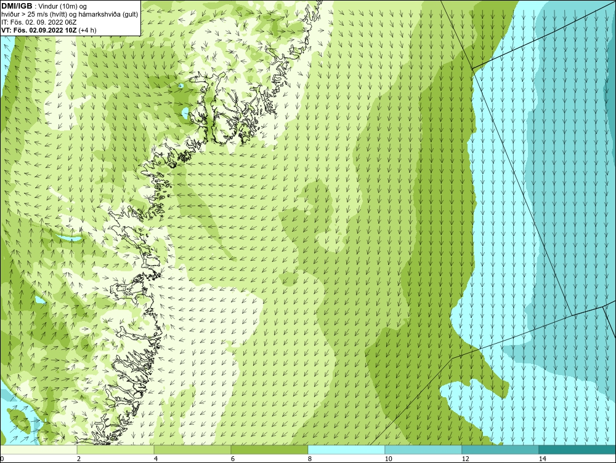Image resolution: width=616 pixels, height=463 pixels.
Task: Click the pale 0–2 m/s color scale segment
Action: click(x=38, y=449)
